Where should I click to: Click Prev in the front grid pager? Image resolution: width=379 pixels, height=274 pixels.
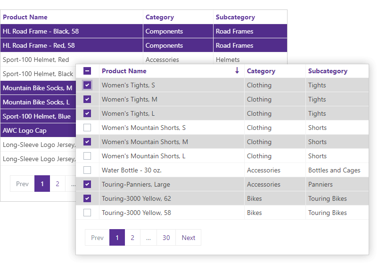pos(97,238)
